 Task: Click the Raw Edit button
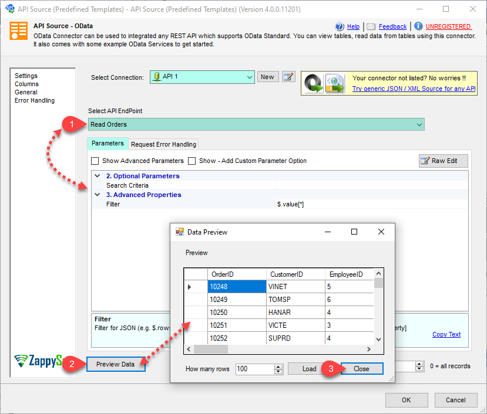click(443, 161)
